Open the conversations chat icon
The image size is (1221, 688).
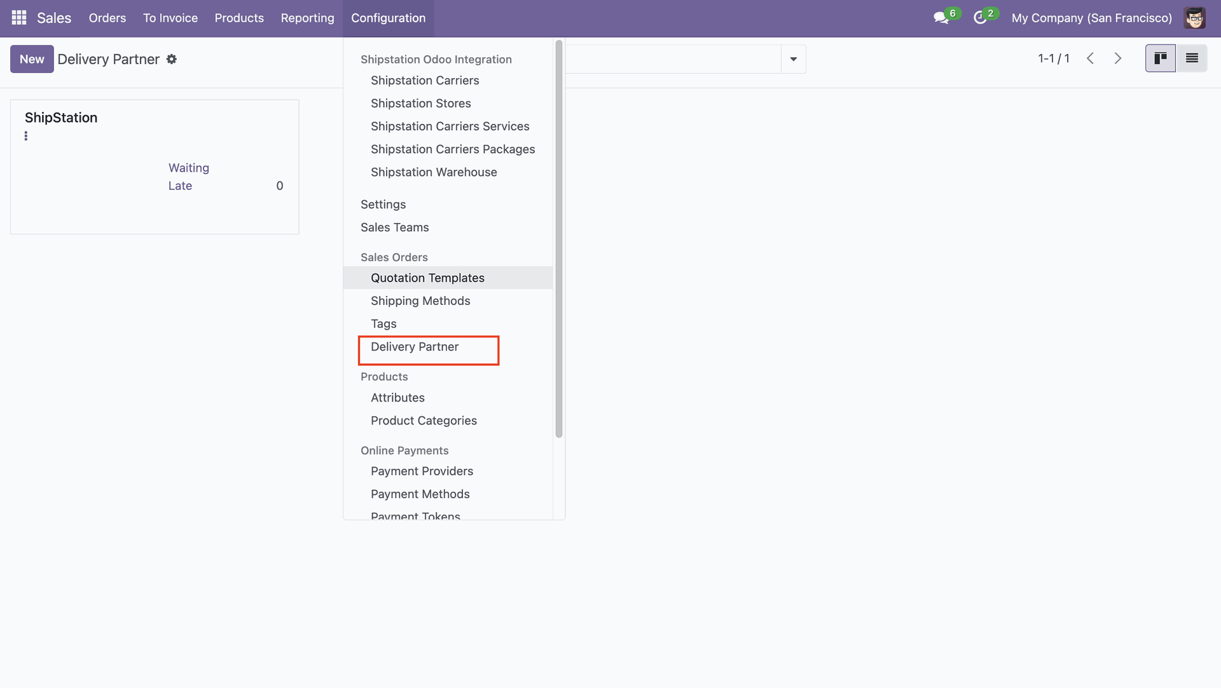point(941,18)
